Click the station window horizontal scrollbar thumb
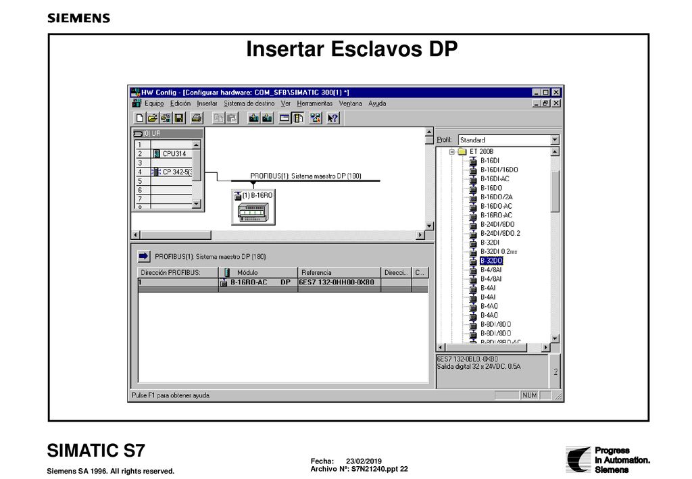Viewport: 692px width, 479px height. [x=176, y=235]
